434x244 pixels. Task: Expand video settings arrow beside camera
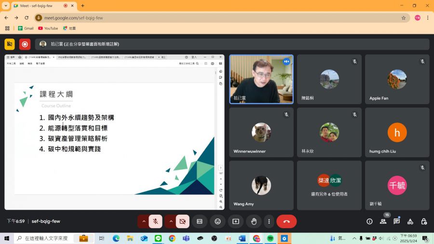(170, 221)
